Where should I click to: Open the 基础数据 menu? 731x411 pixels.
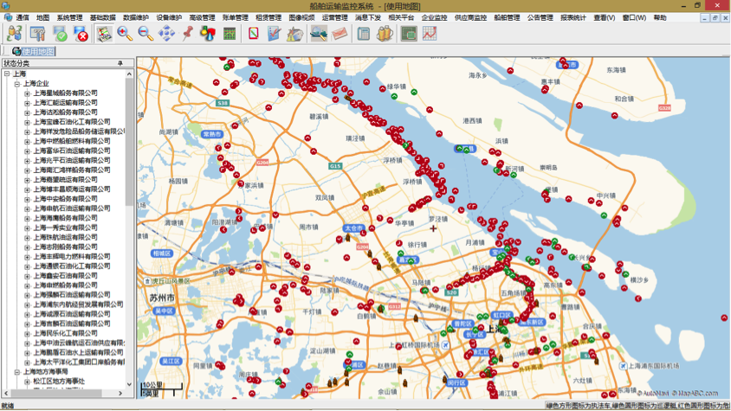(102, 17)
